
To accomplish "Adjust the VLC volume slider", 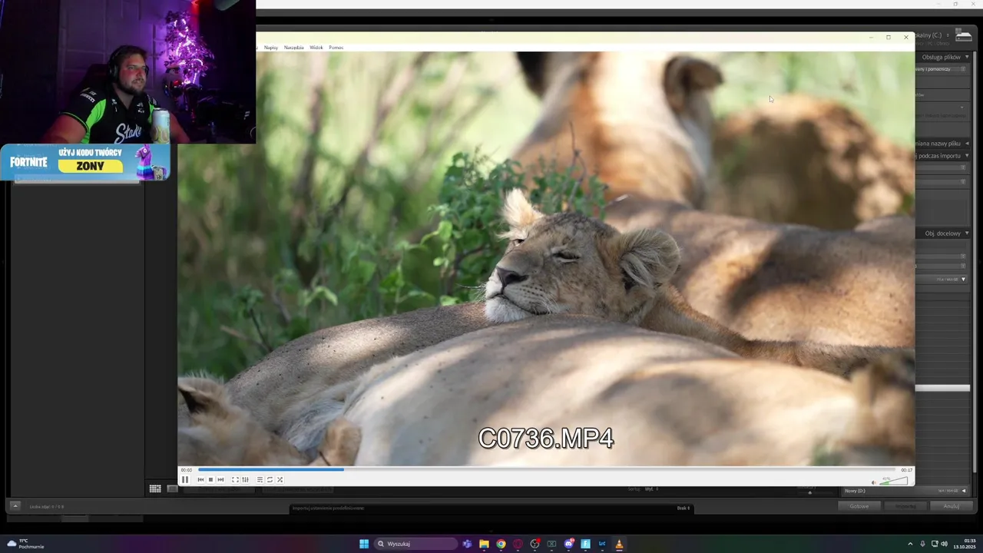I will 893,481.
